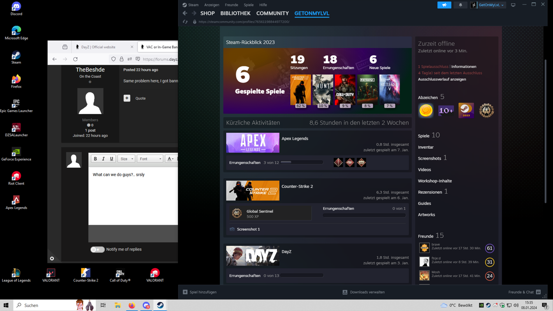Open Rezensionen link in sidebar
The image size is (553, 311).
pos(430,192)
